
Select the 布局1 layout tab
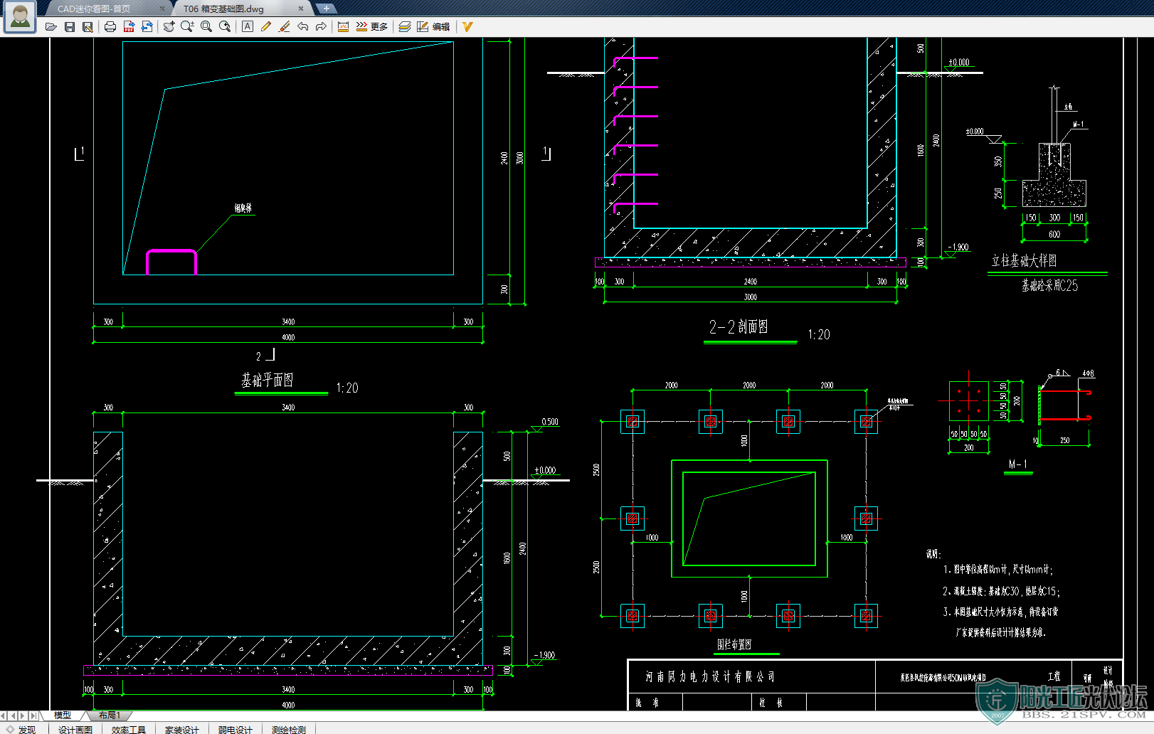click(109, 715)
